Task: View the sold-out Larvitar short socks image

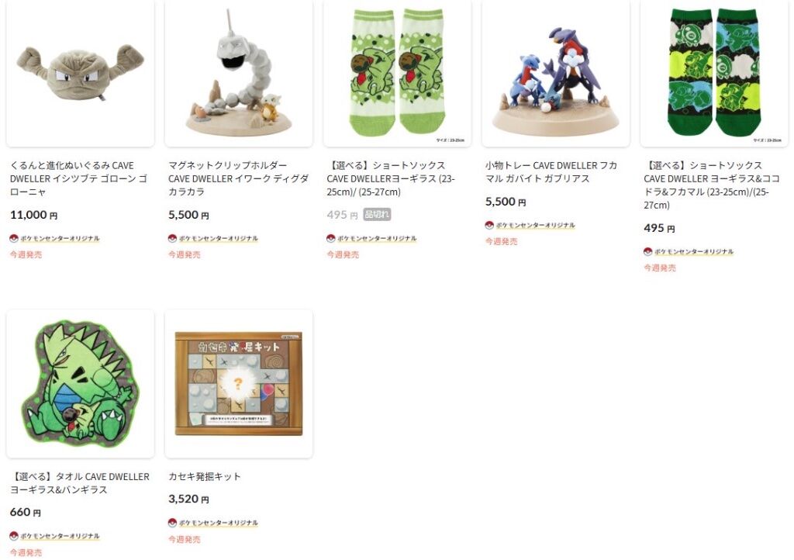Action: tap(397, 74)
